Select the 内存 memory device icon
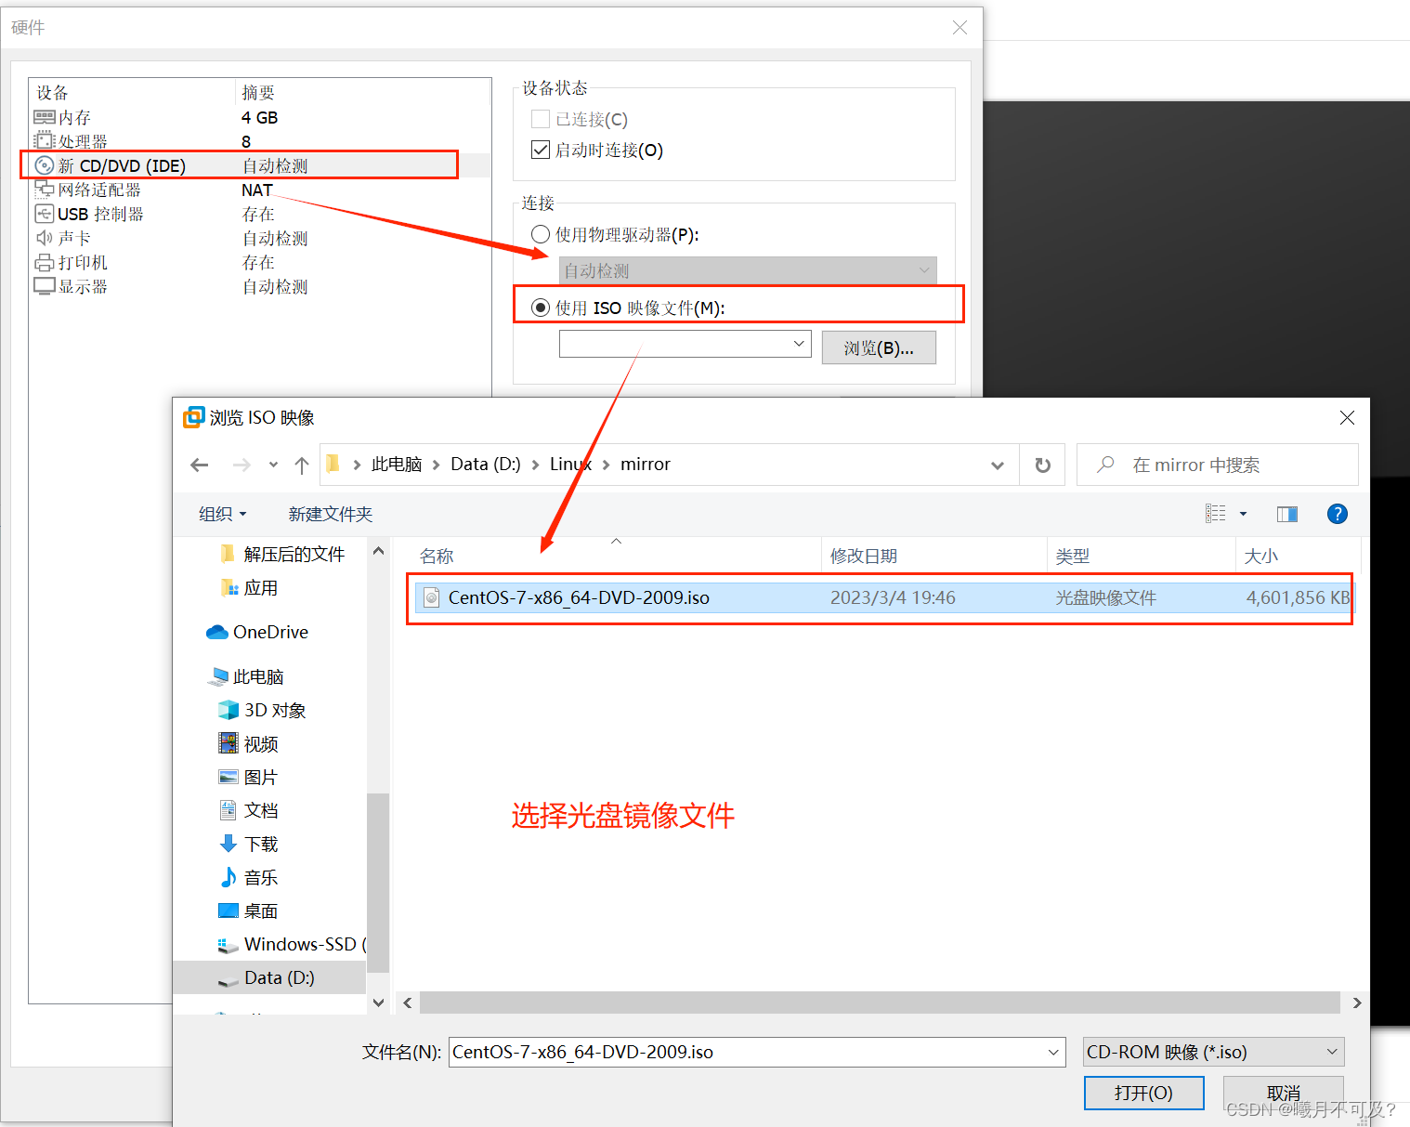The height and width of the screenshot is (1127, 1410). pos(45,117)
